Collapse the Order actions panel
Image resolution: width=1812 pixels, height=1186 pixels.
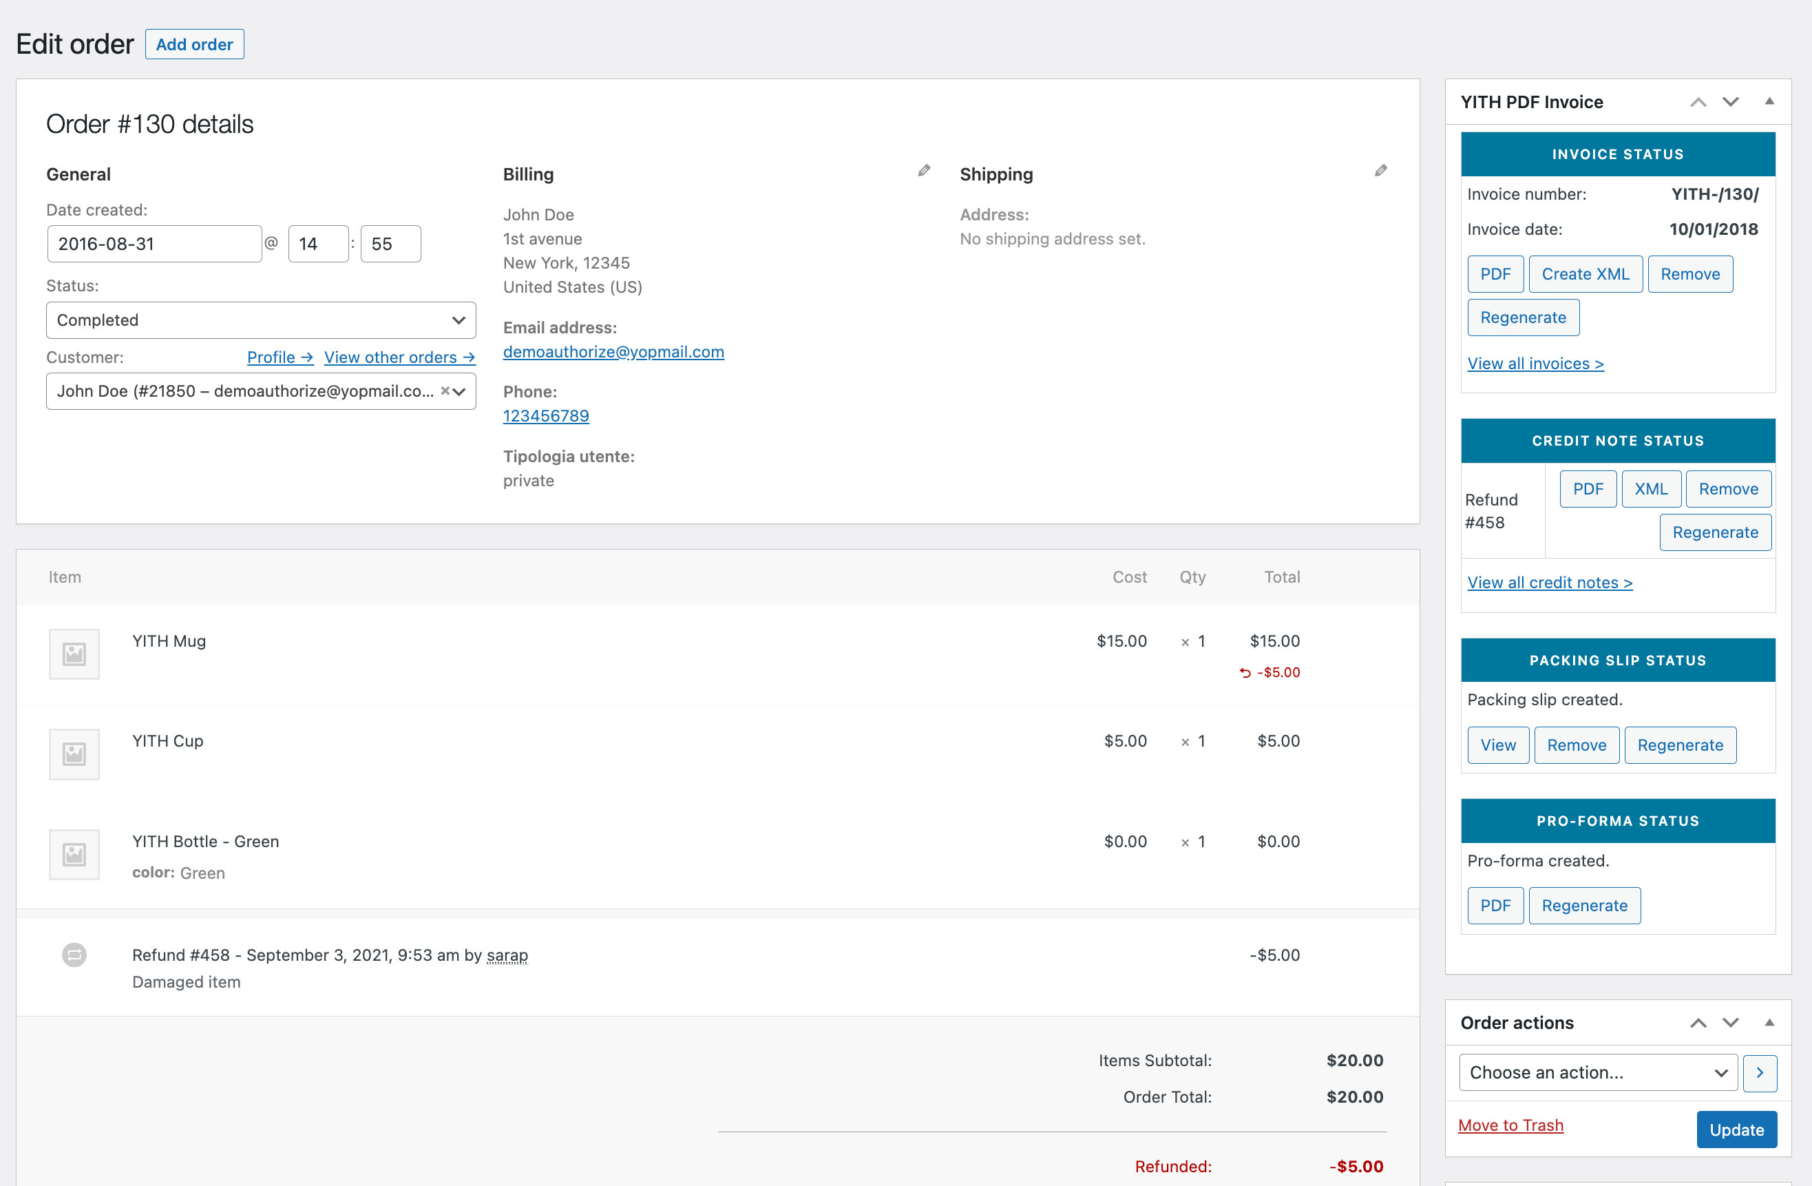pos(1769,1023)
